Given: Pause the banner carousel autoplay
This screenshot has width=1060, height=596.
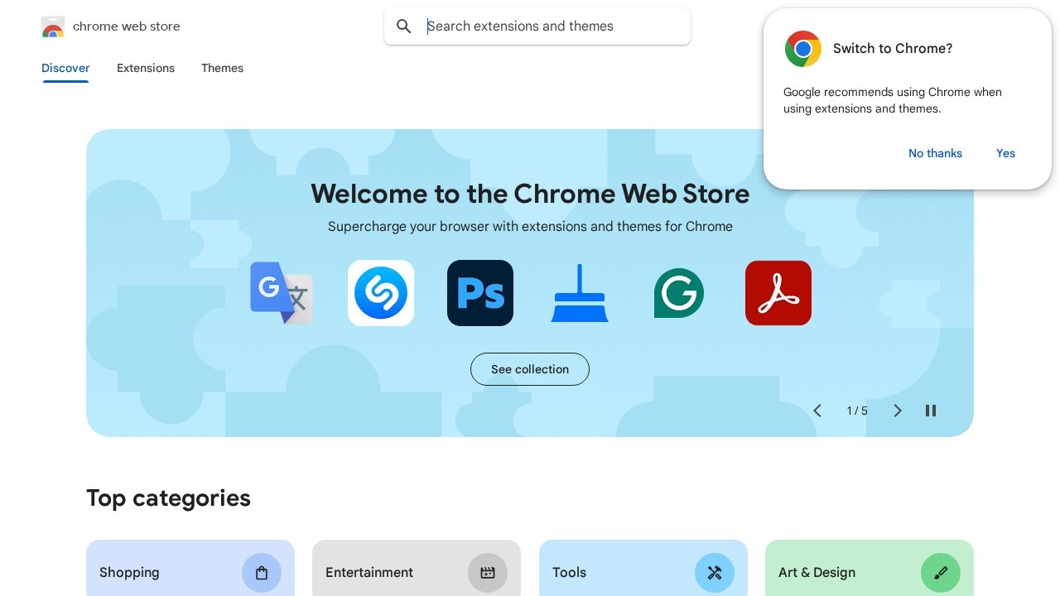Looking at the screenshot, I should pos(931,411).
